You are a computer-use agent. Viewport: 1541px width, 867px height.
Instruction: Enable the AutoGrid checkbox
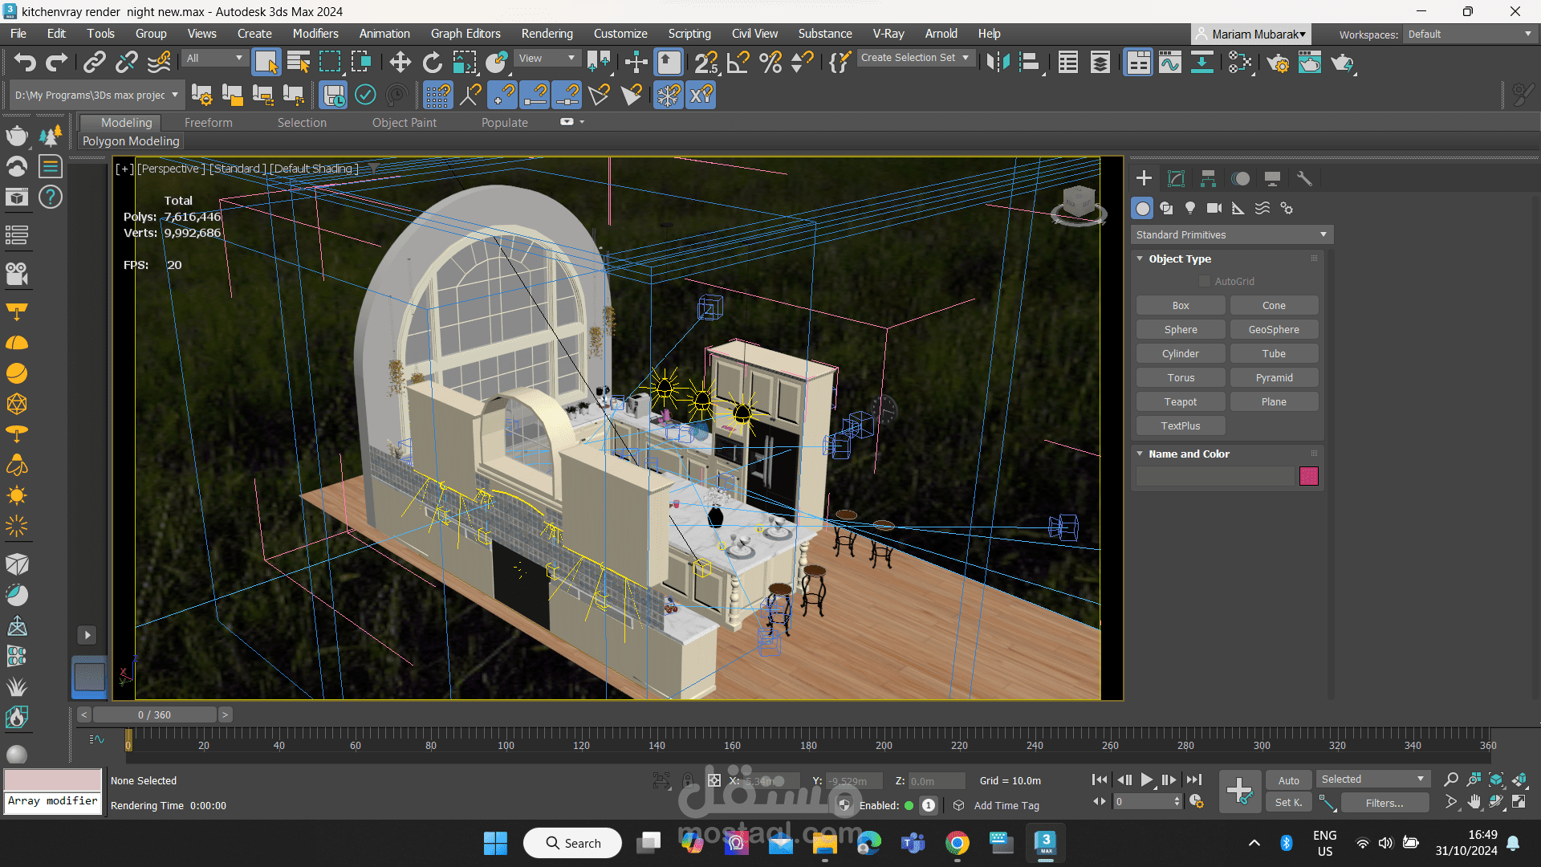1205,281
